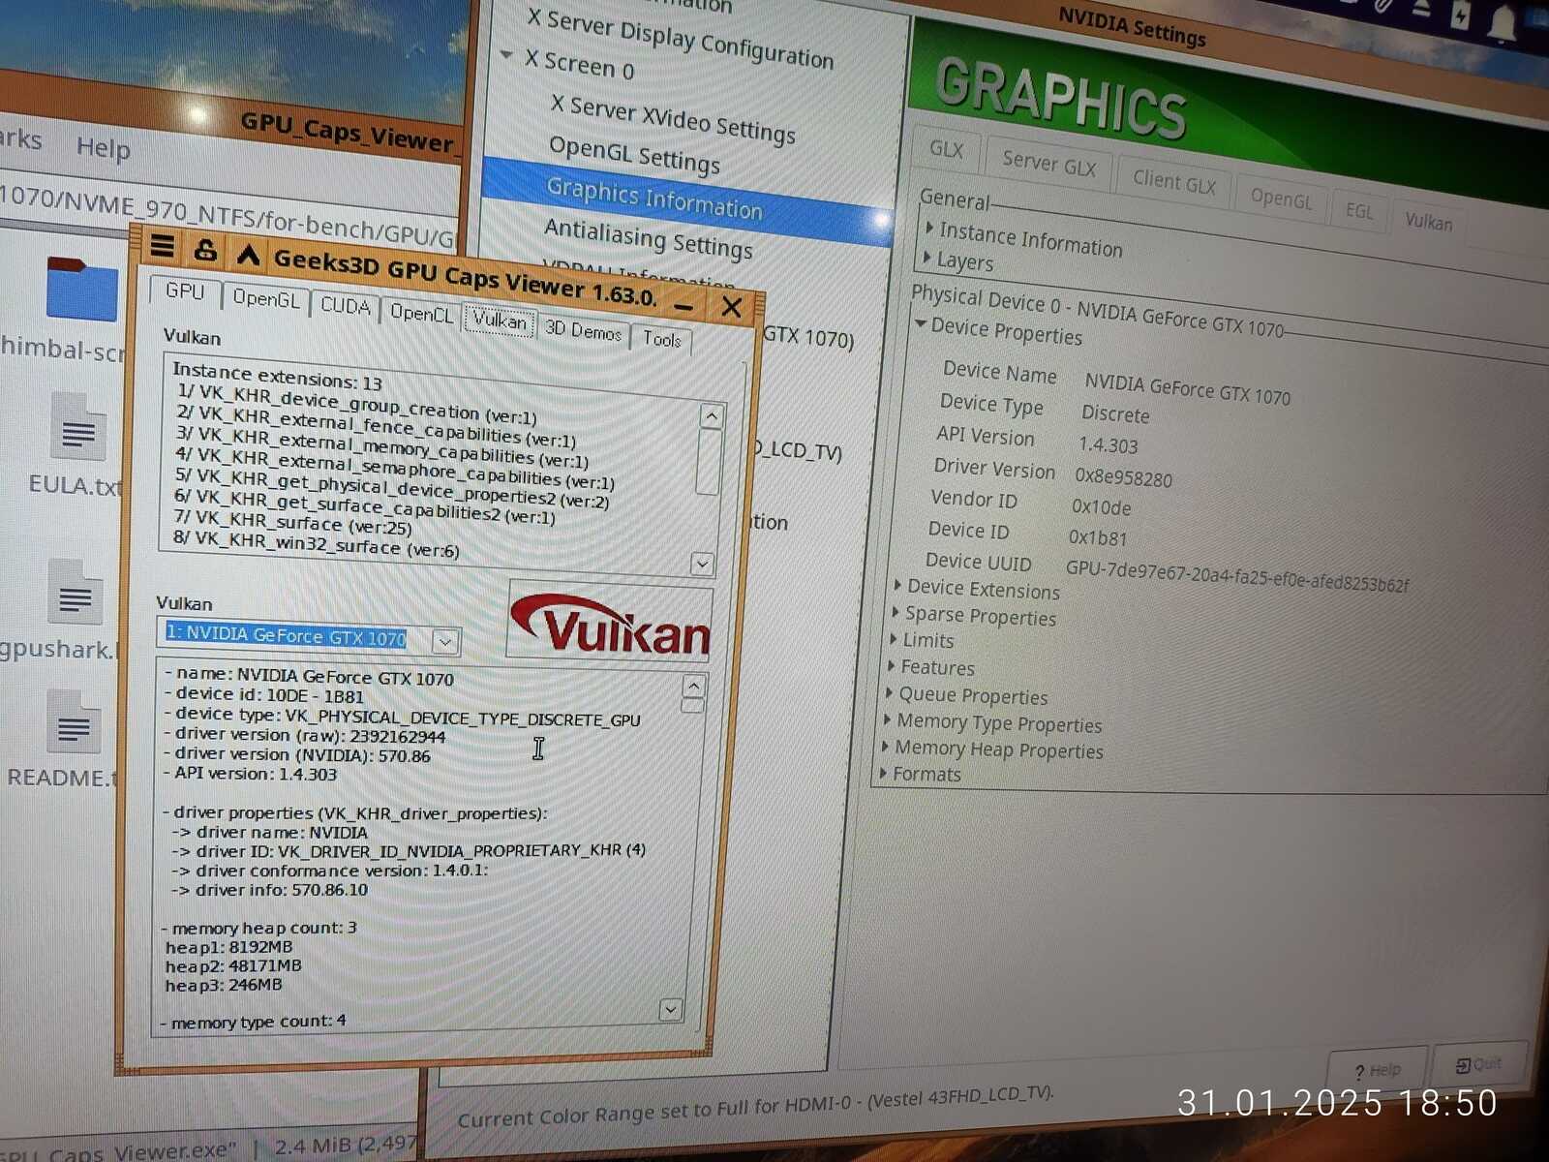Click scroll-up arrow of instance extensions list

click(712, 416)
